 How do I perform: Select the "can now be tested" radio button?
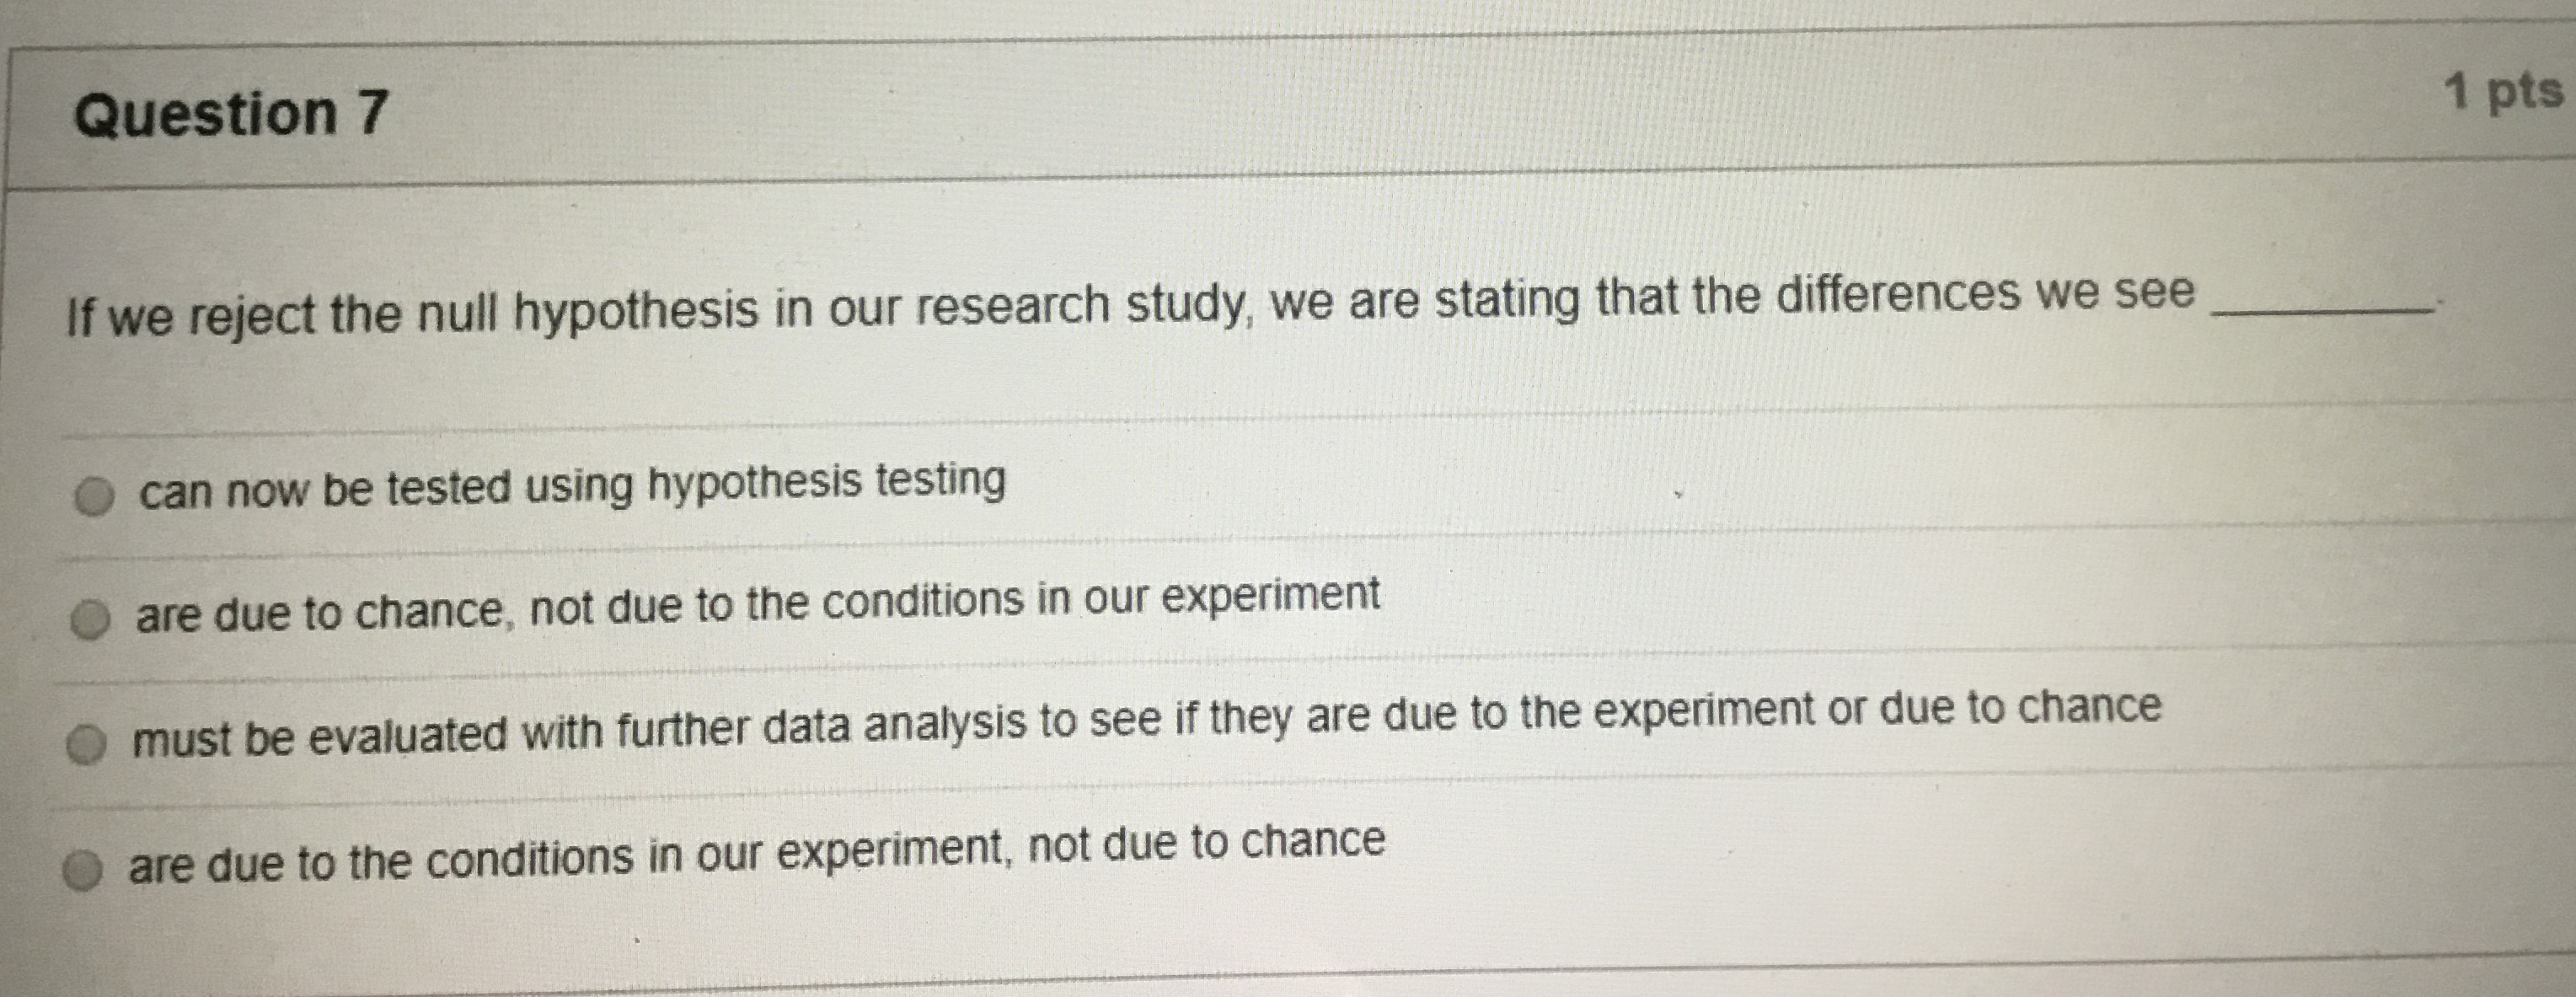(x=95, y=497)
